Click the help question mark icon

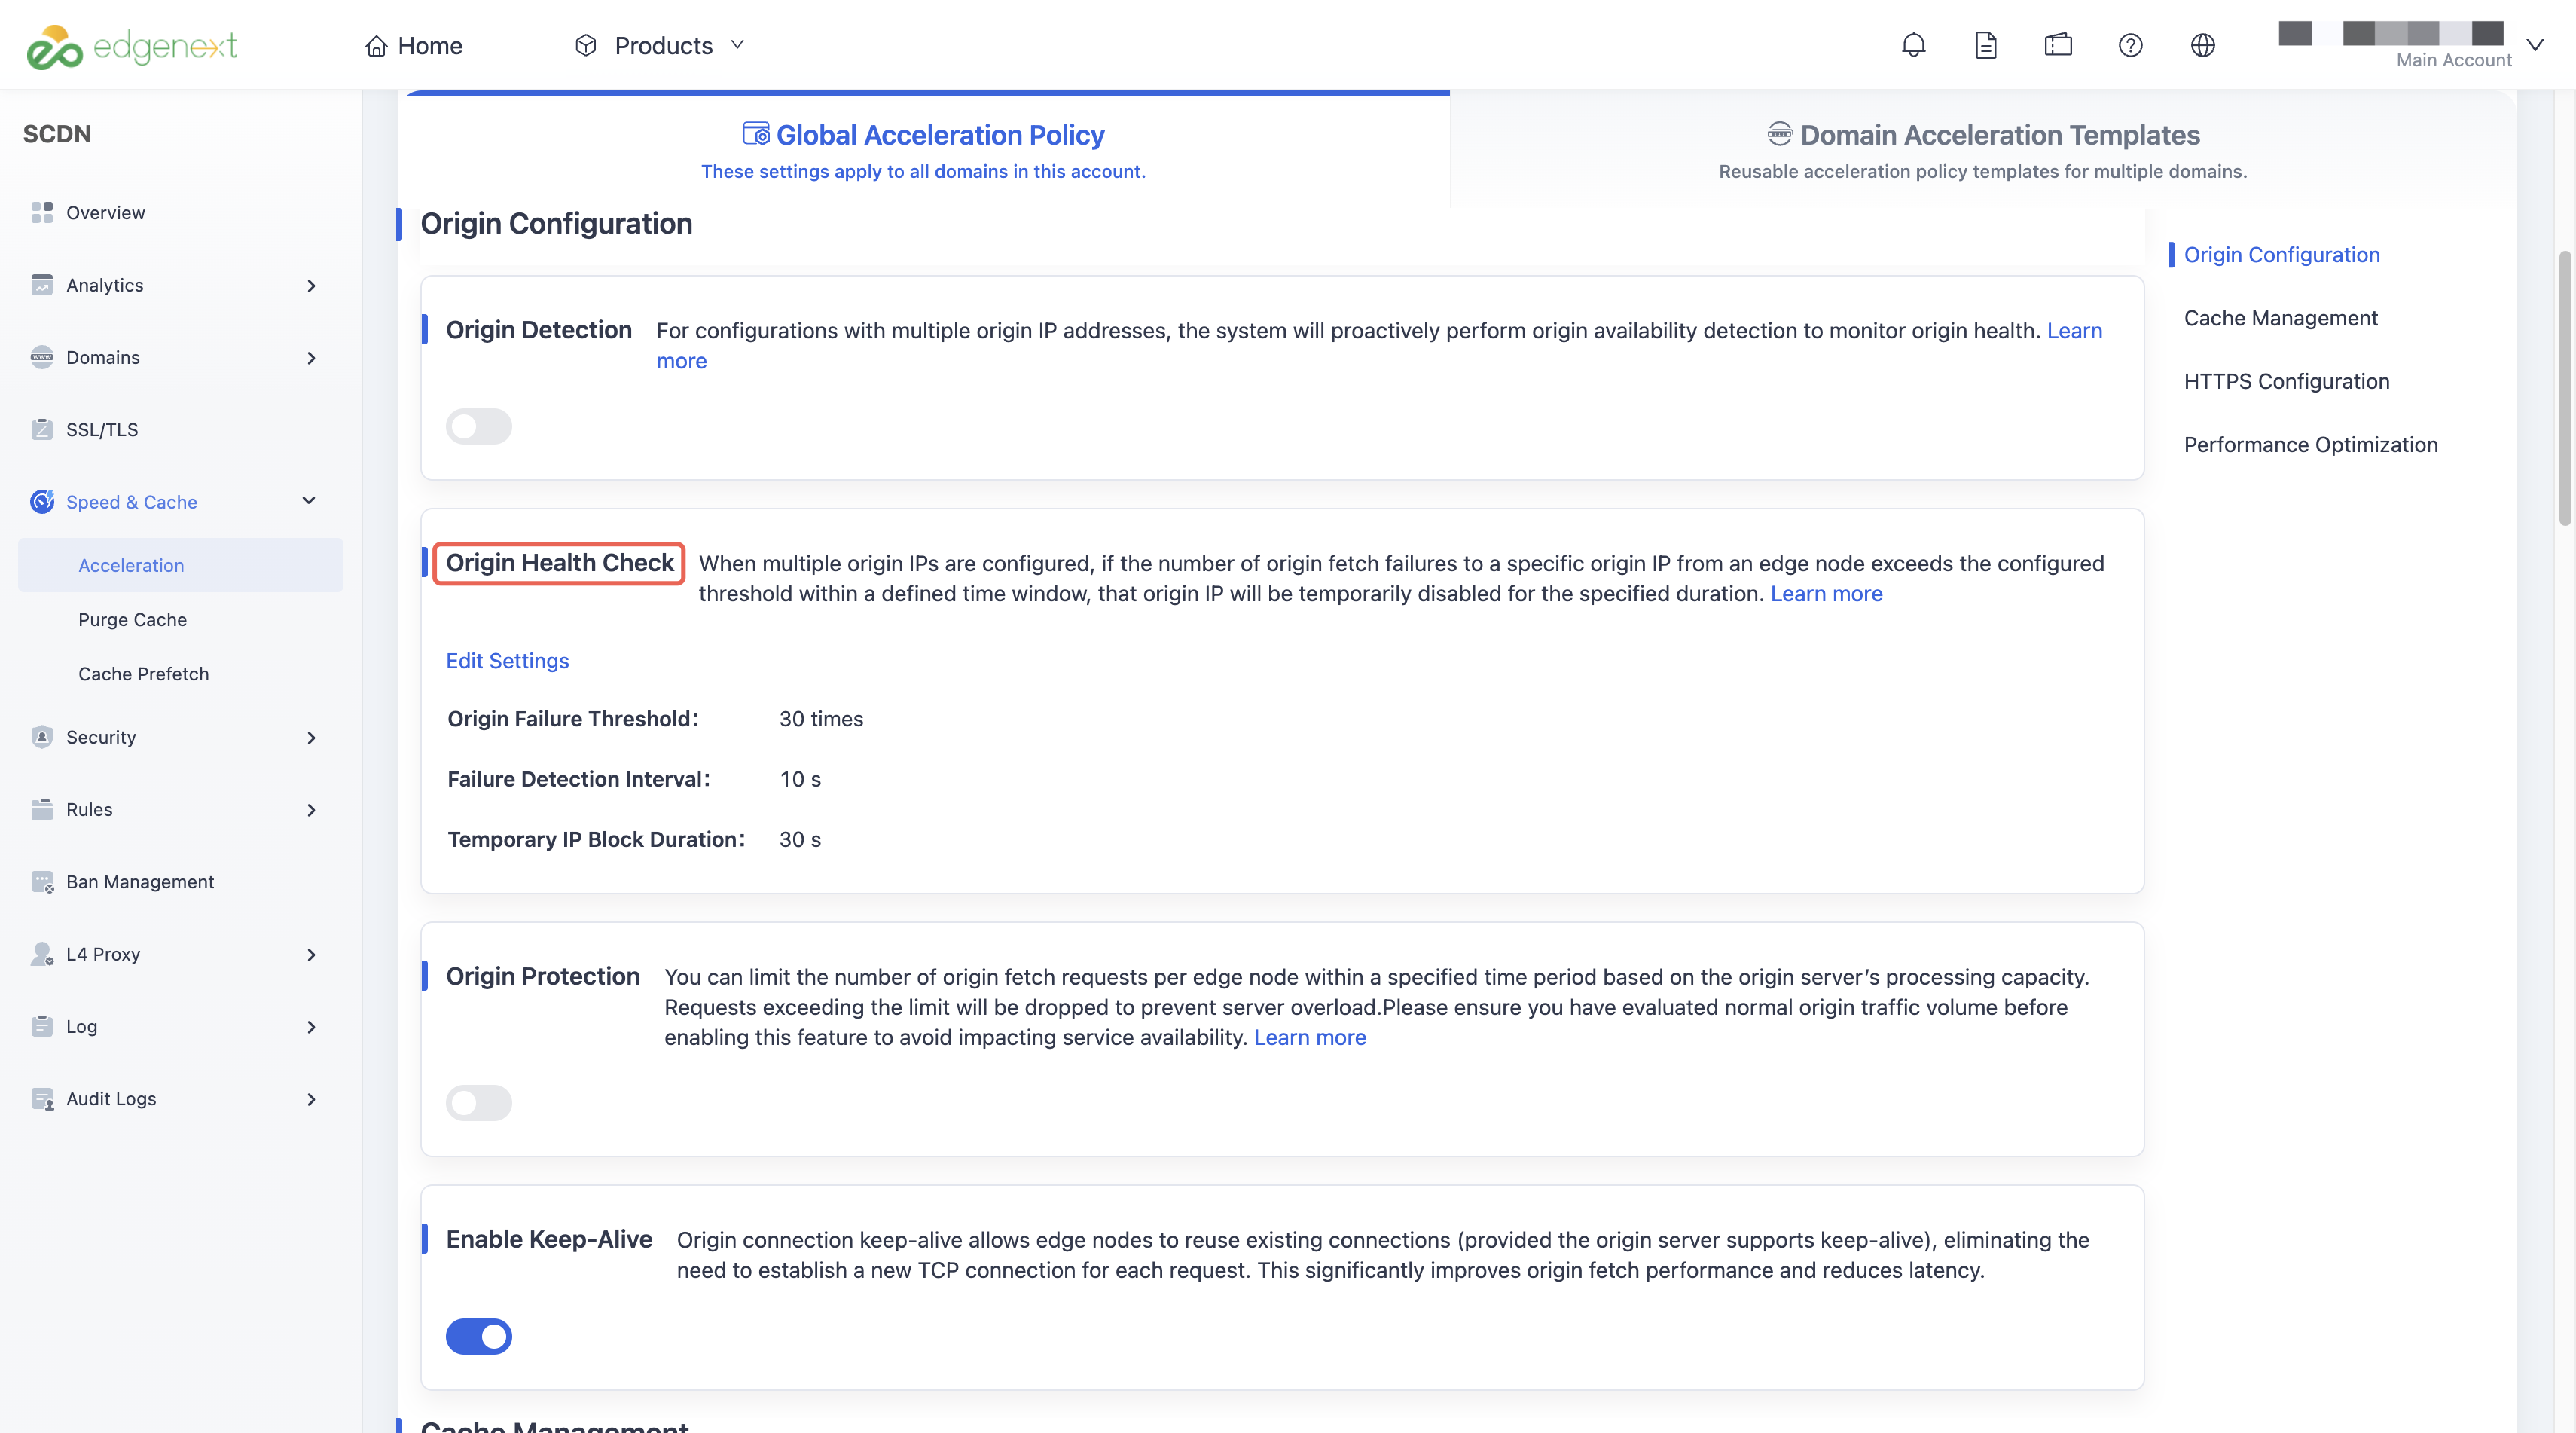(x=2130, y=45)
